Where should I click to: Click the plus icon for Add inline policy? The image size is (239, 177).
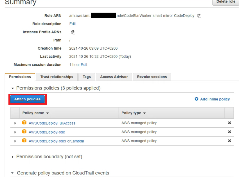click(x=197, y=99)
